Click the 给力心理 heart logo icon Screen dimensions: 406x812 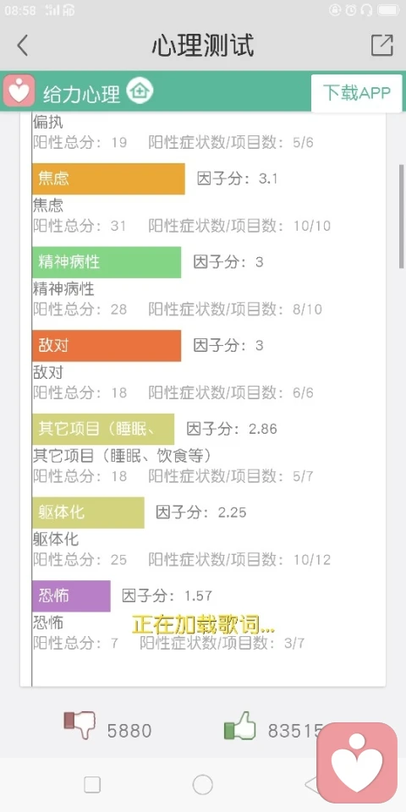coord(19,91)
